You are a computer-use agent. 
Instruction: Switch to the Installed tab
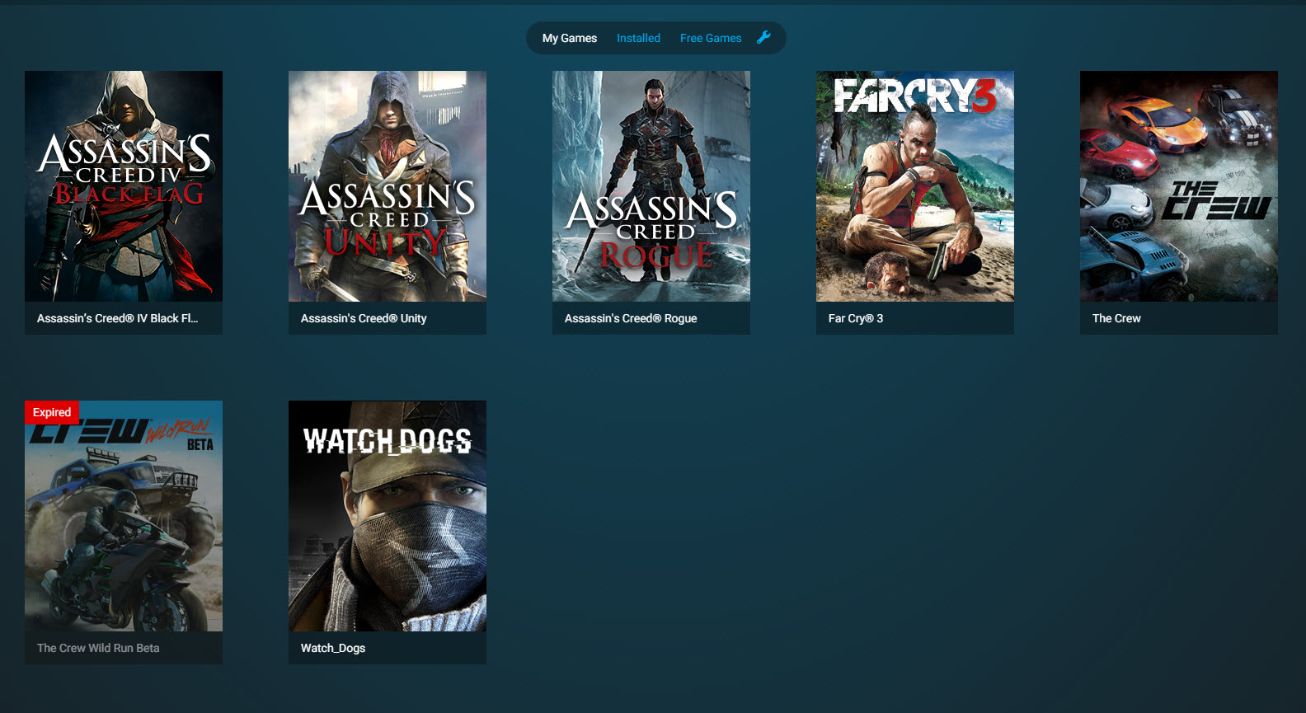tap(638, 38)
